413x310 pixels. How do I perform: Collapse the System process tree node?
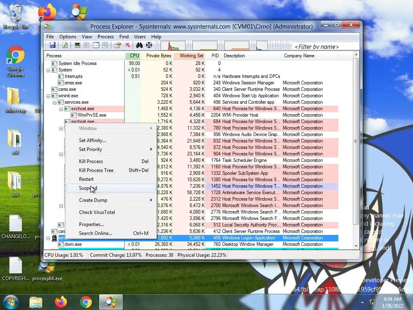coord(48,70)
